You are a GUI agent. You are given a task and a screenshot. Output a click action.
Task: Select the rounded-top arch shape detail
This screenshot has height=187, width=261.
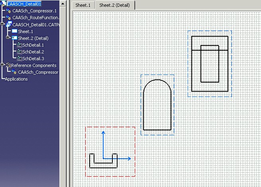pos(157,104)
